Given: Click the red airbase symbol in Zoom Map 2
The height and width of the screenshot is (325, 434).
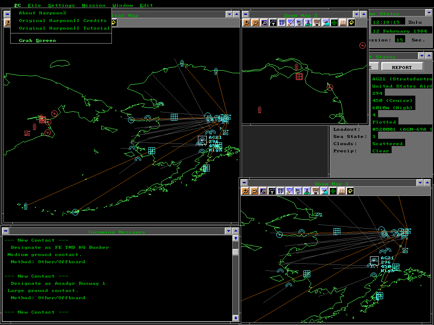Looking at the screenshot, I should (299, 77).
